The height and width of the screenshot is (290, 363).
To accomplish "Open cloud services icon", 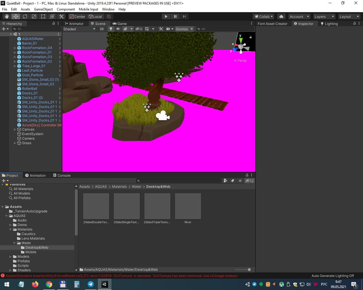I will [x=281, y=16].
